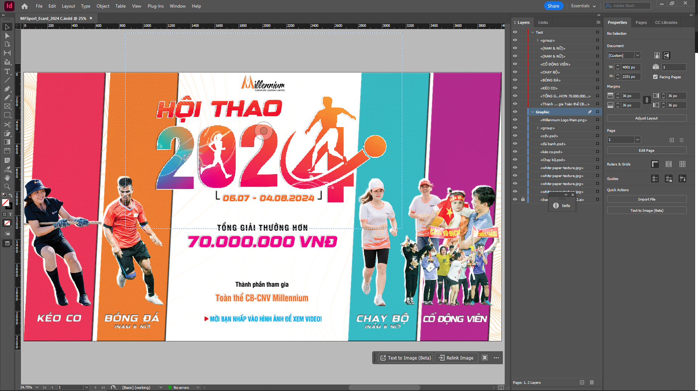698x391 pixels.
Task: Select the Gap tool
Action: click(7, 53)
